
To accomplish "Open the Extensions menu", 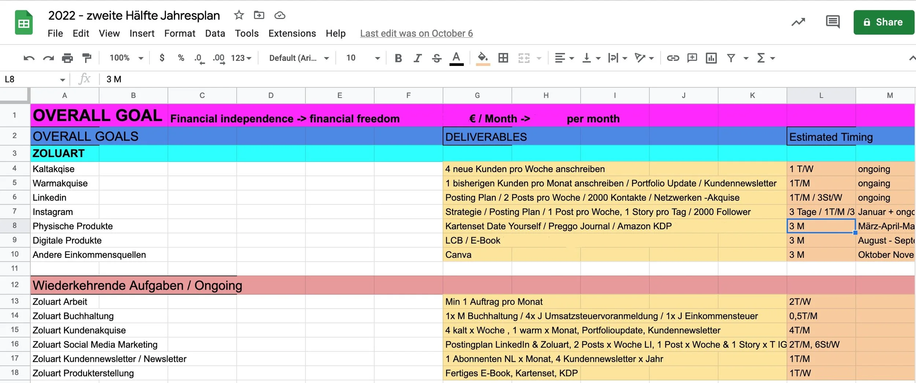I will (292, 33).
